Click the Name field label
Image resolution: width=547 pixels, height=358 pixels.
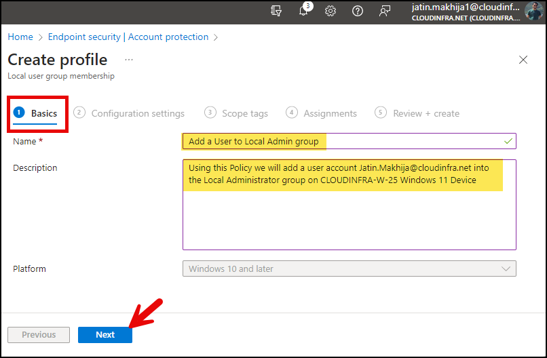coord(24,142)
